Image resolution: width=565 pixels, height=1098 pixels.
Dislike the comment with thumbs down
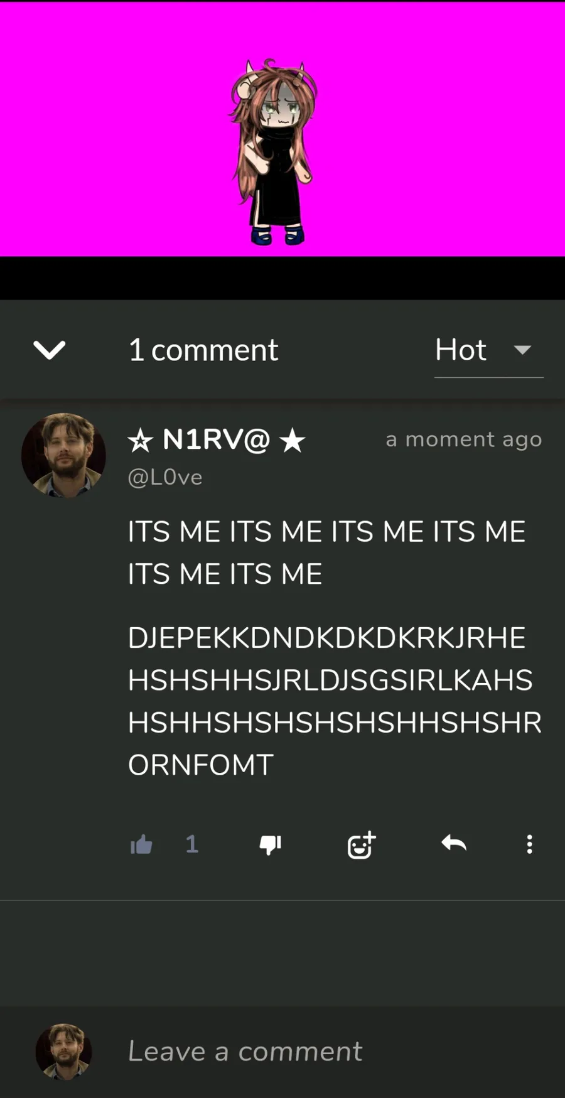(271, 845)
